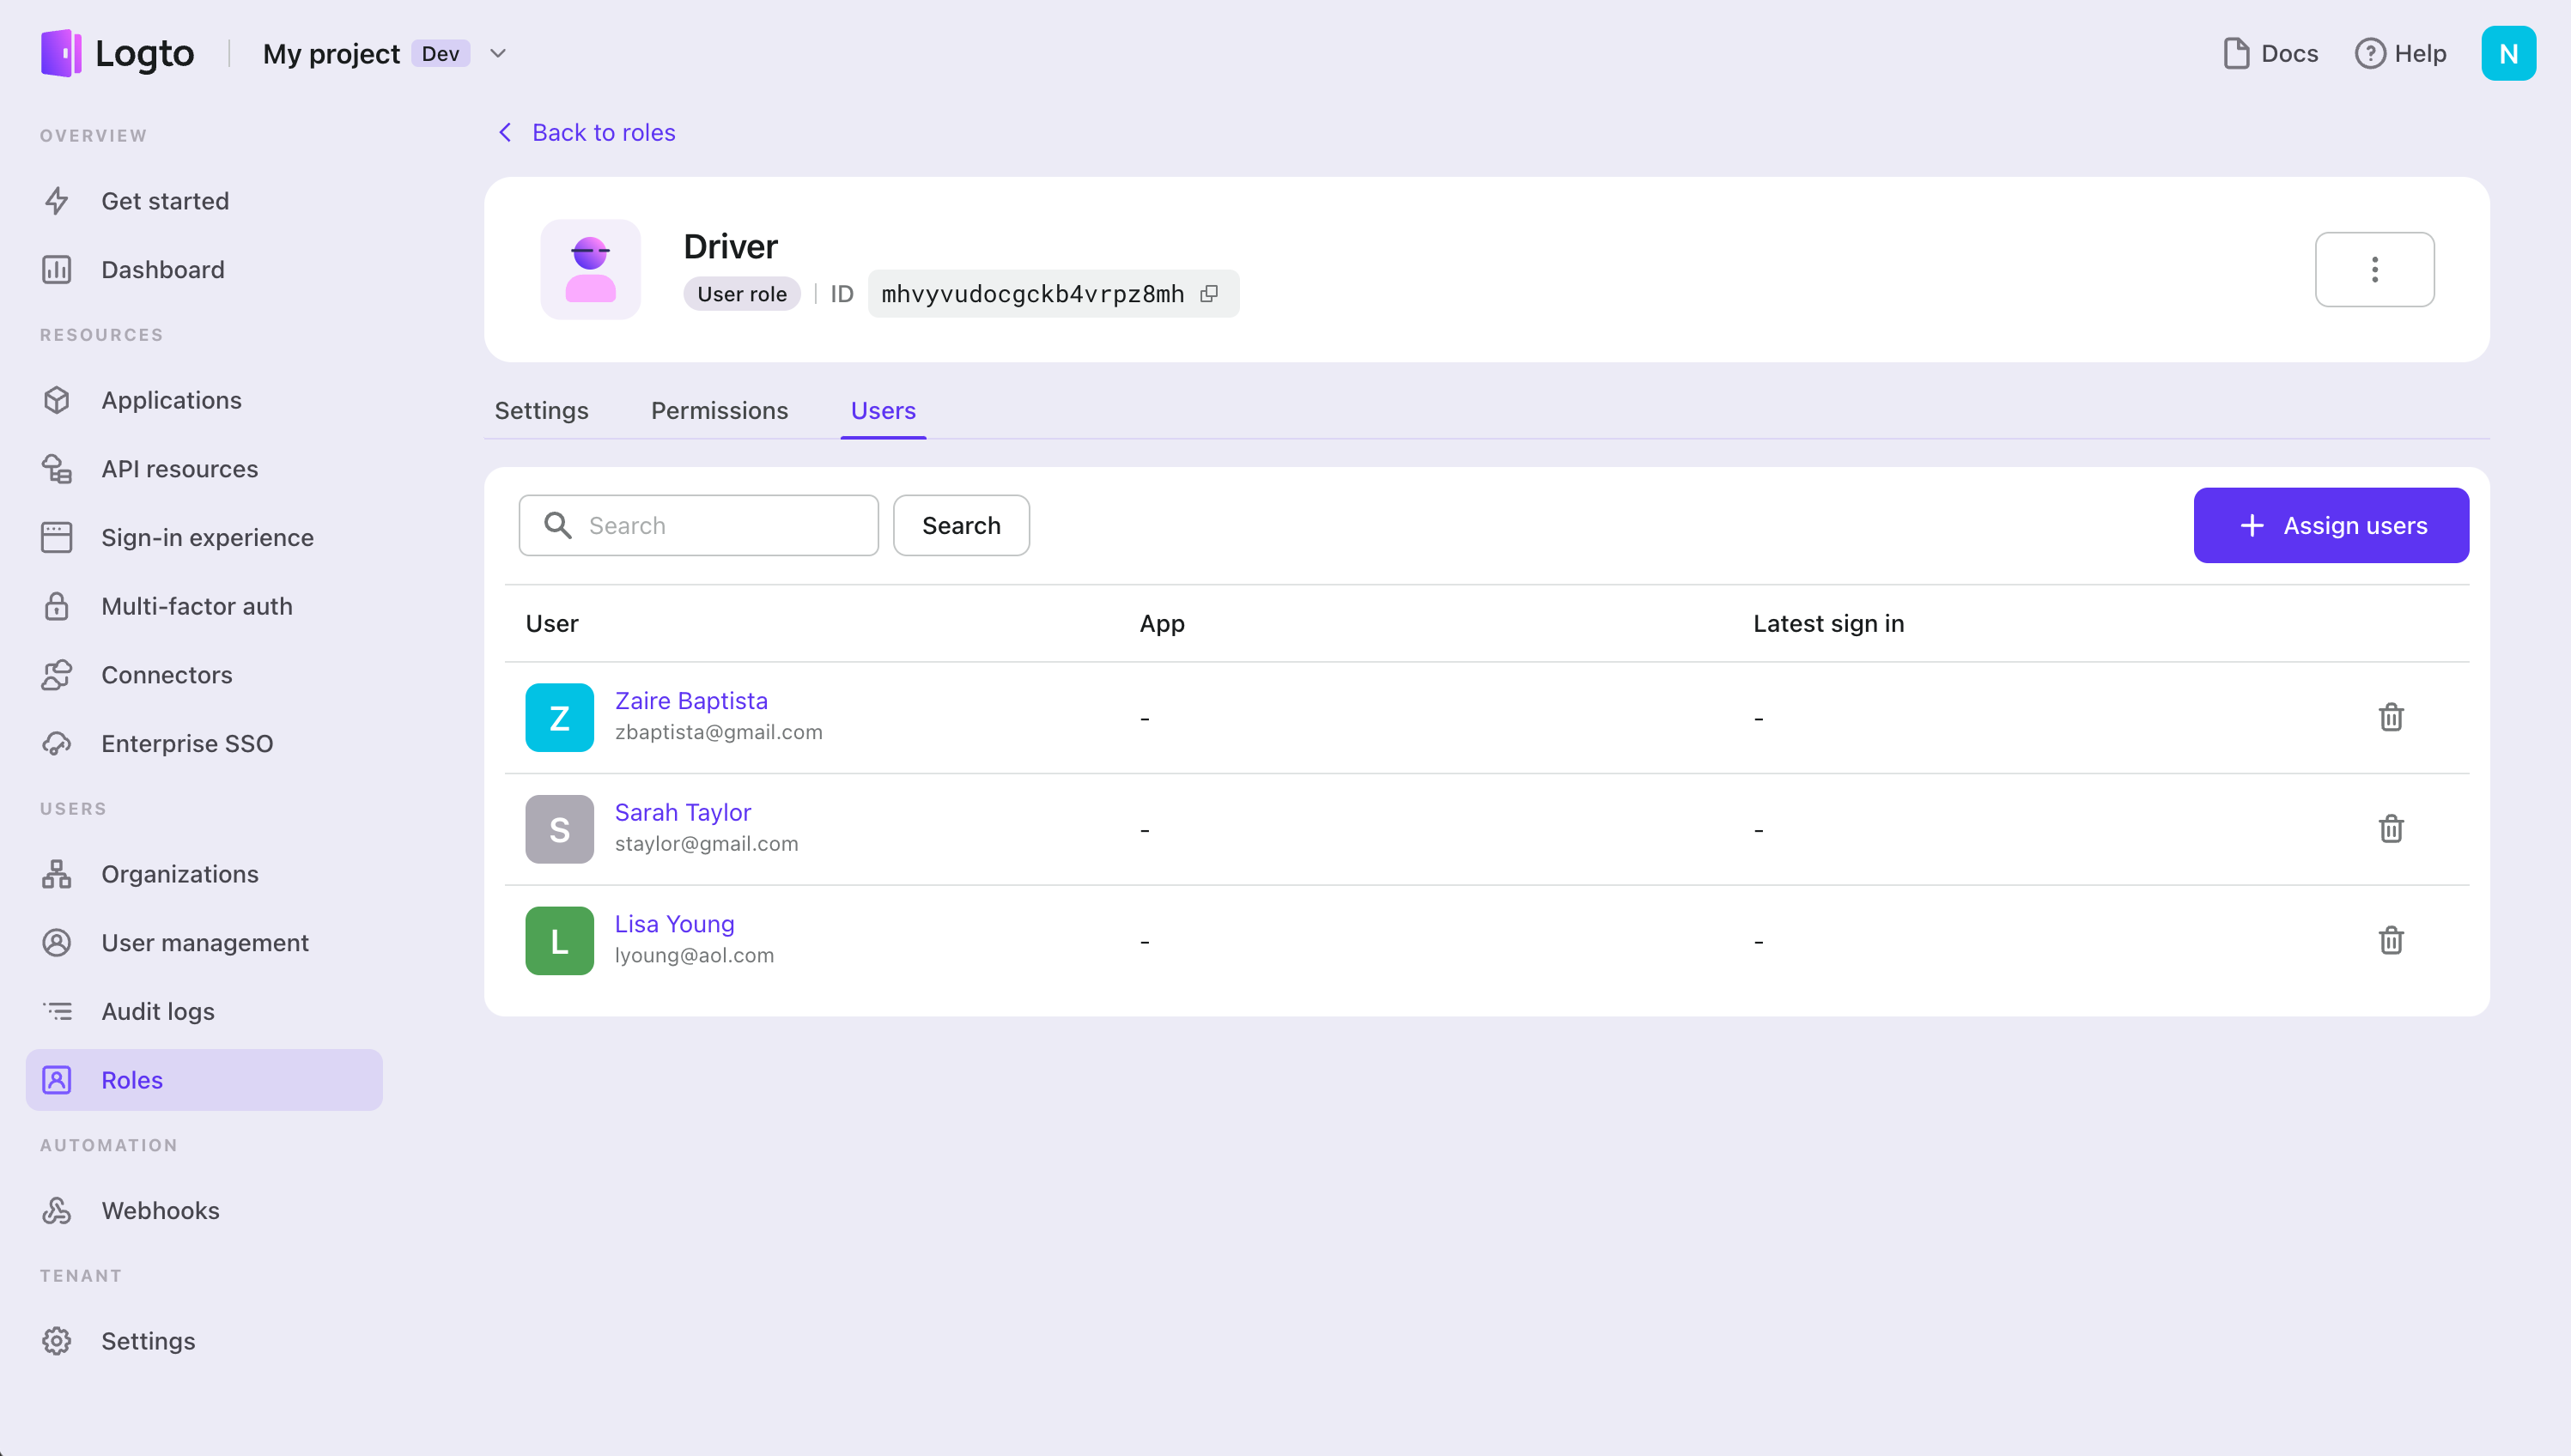Viewport: 2571px width, 1456px height.
Task: Click trash icon for Lisa Young
Action: [x=2390, y=940]
